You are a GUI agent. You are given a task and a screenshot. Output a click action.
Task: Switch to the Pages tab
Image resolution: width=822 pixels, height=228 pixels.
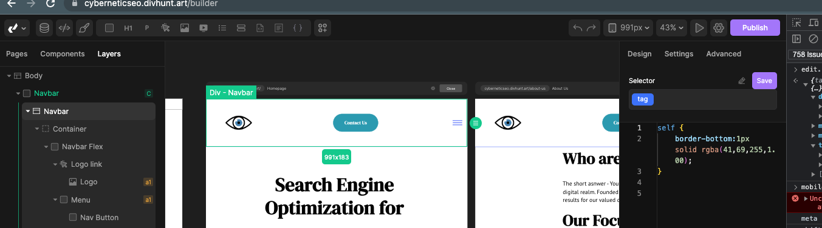(17, 54)
